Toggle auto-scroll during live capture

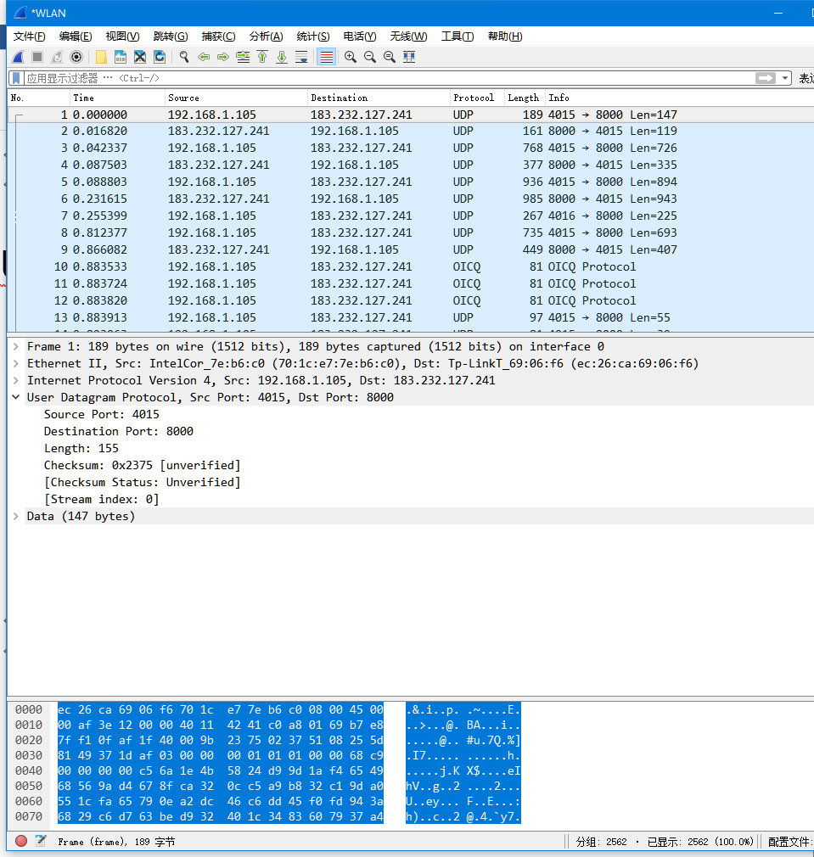302,57
